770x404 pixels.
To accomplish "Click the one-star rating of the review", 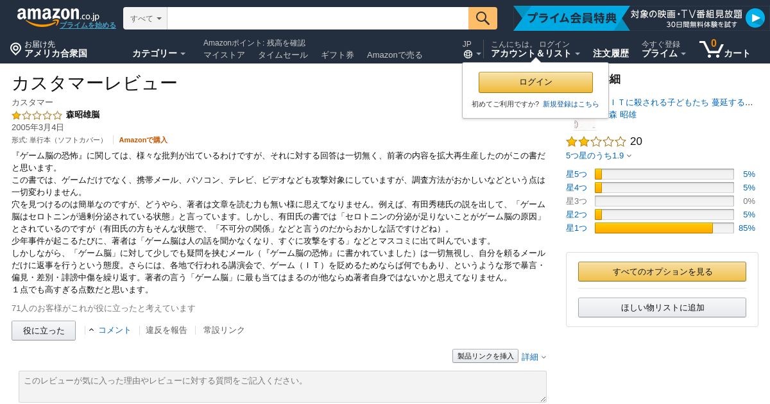I will [x=37, y=115].
